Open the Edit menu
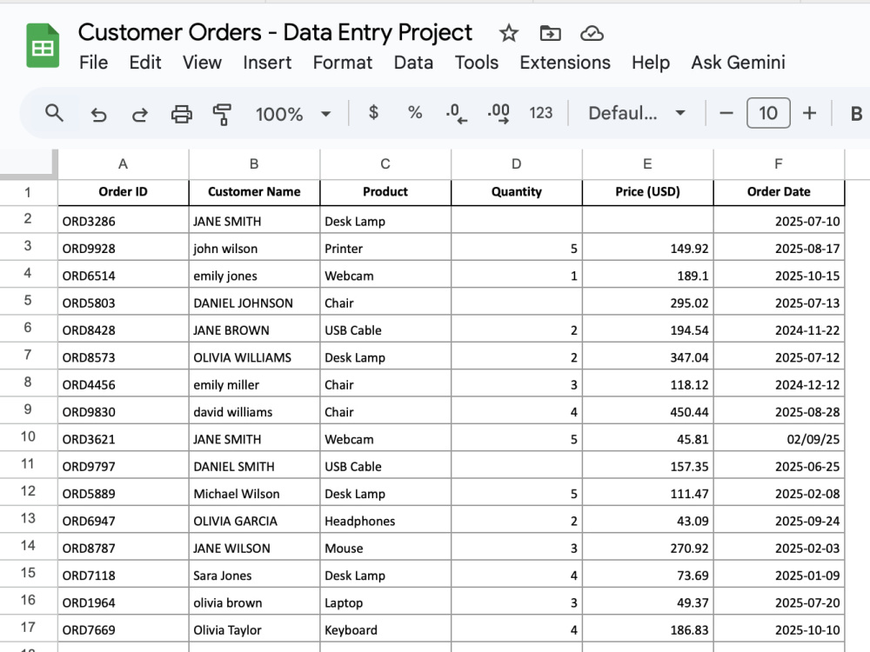Viewport: 870px width, 652px height. pos(144,63)
